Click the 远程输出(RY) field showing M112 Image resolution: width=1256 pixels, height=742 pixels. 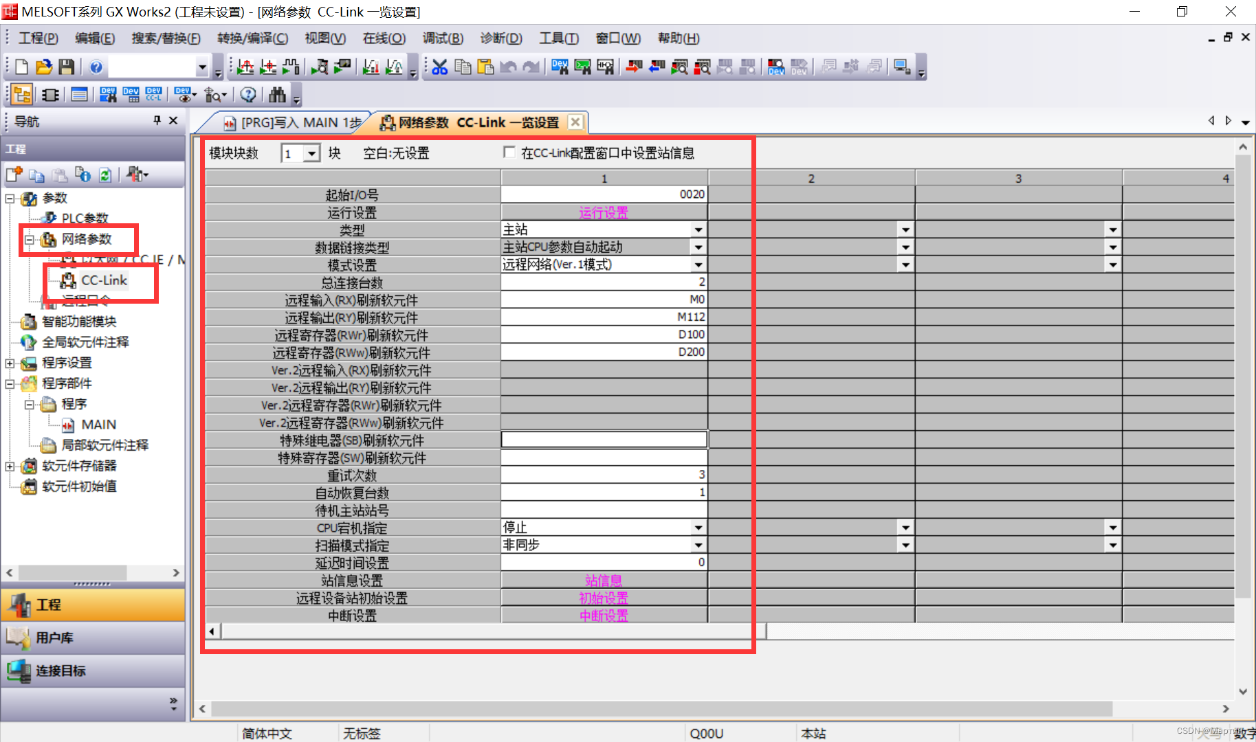point(604,317)
